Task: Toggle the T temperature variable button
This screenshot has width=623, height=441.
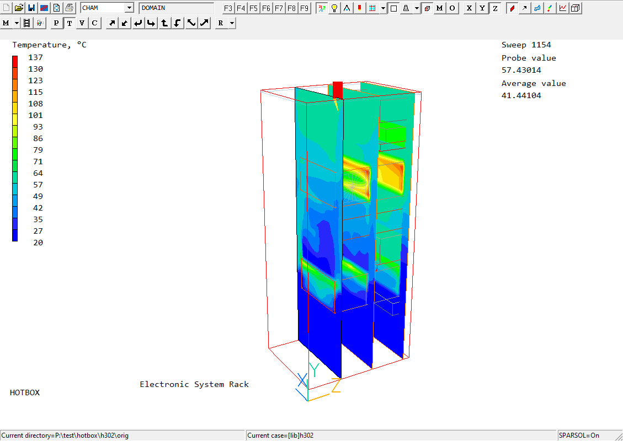Action: pyautogui.click(x=70, y=23)
